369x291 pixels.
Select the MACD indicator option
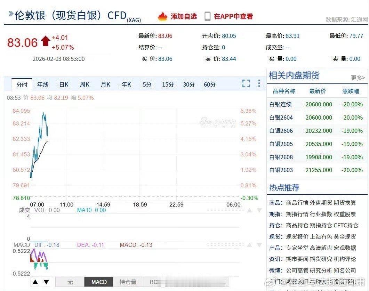pos(99,282)
